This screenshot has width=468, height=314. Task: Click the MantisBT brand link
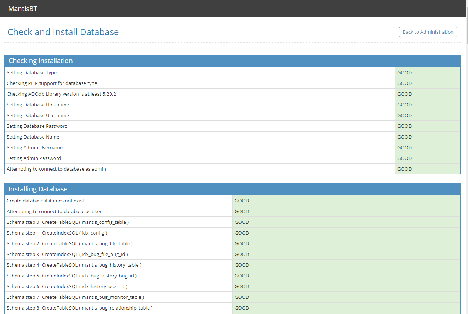[23, 9]
